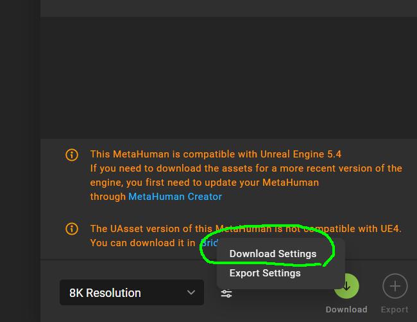This screenshot has width=417, height=322.
Task: Click the UAsset version UE4 warning text
Action: (x=246, y=229)
